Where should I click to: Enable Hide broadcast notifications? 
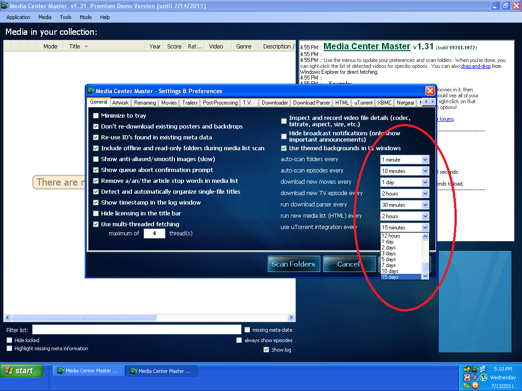click(x=284, y=136)
